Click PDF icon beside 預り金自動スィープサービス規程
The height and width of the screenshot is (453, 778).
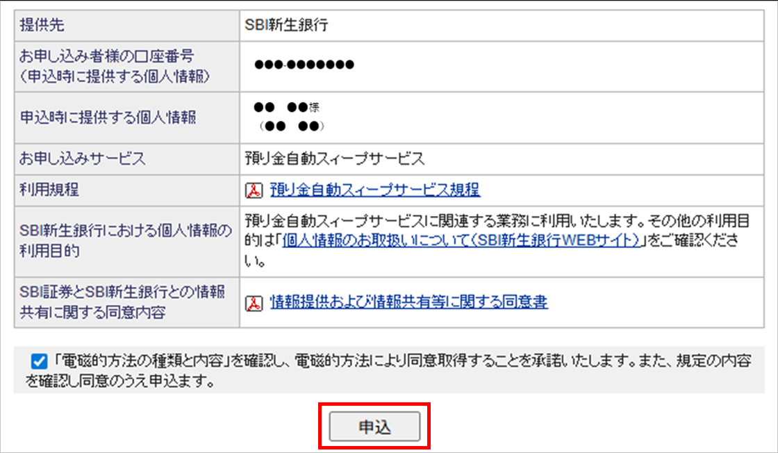(254, 190)
